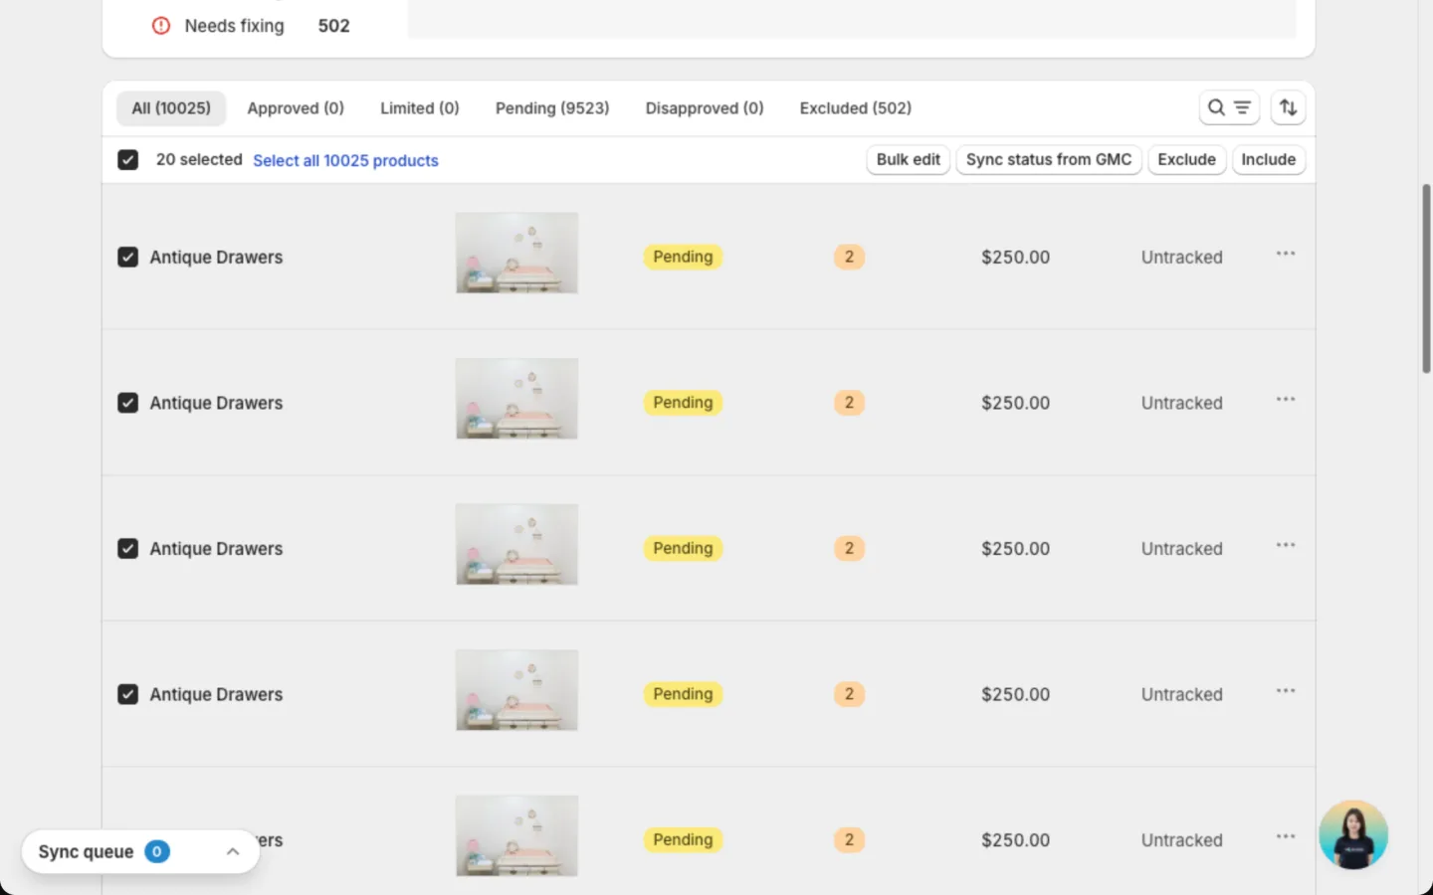
Task: Uncheck the fourth Antique Drawers row checkbox
Action: 127,694
